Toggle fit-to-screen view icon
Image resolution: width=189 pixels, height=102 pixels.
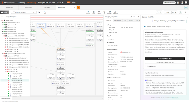157,12
